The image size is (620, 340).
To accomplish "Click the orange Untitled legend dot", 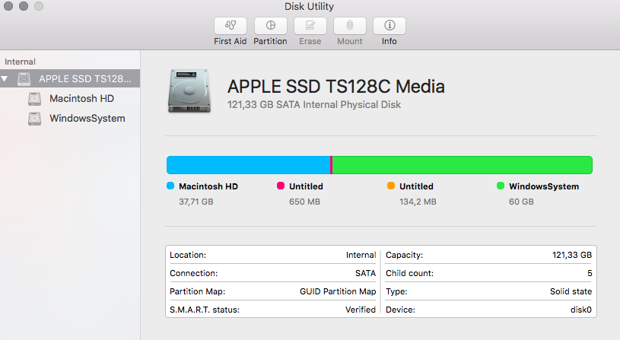I will tap(391, 186).
